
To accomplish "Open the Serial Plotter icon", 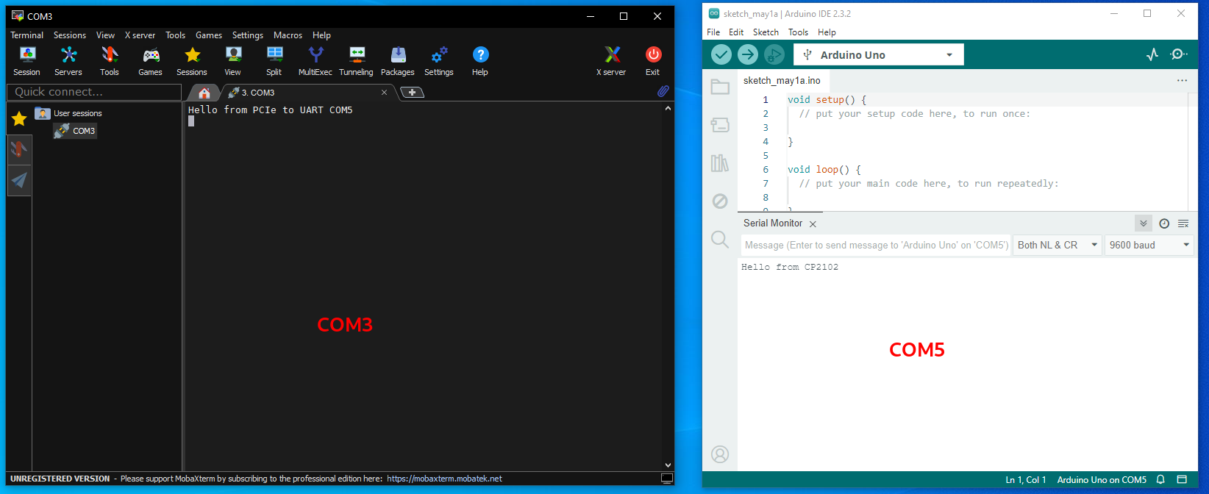I will click(x=1152, y=55).
